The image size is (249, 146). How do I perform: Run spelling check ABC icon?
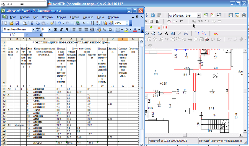coord(38,29)
